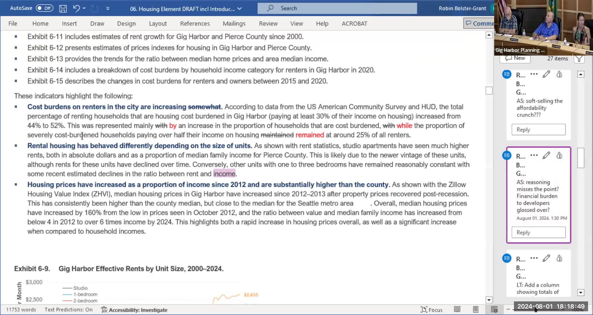The width and height of the screenshot is (593, 315).
Task: Click the comment date 'August 01, 2024, 1:30 PM'
Action: (x=542, y=218)
